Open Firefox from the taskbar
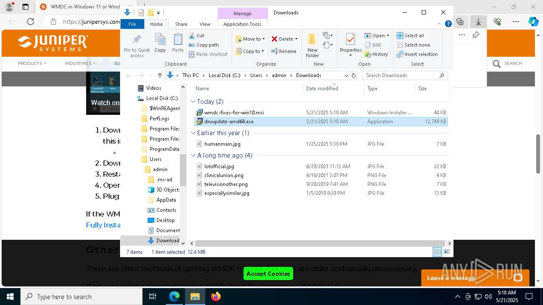Viewport: 543px width, 305px height. [216, 297]
